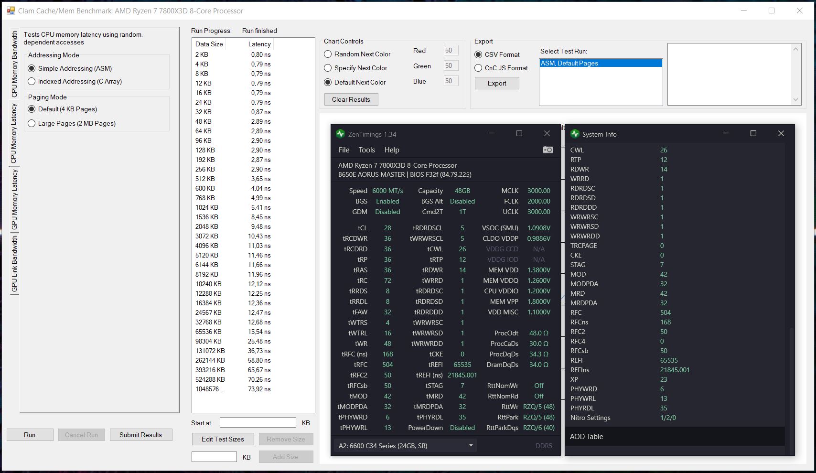This screenshot has width=816, height=473.
Task: Click the Submit Results button
Action: (140, 435)
